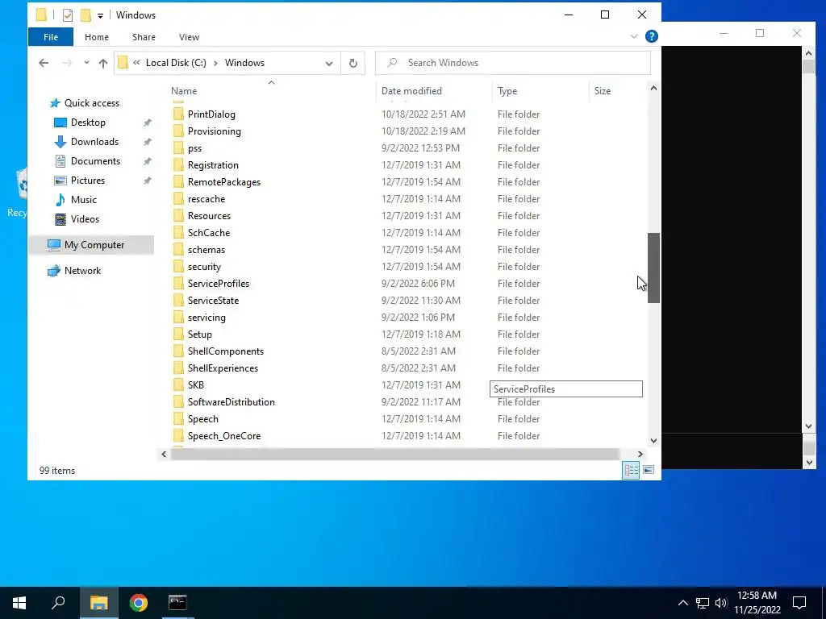
Task: Select the security folder
Action: pos(204,267)
